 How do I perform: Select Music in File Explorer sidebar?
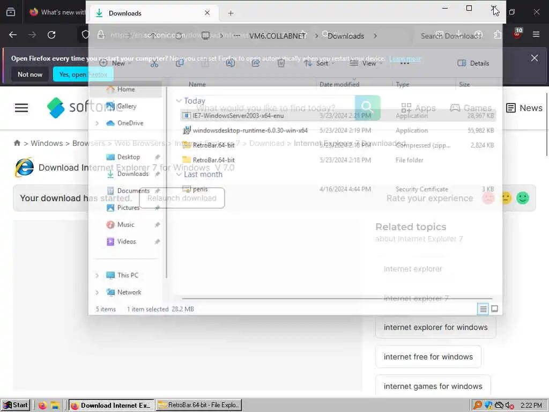pos(125,225)
